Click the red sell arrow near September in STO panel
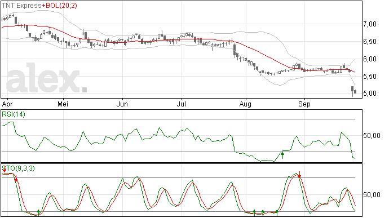Image resolution: width=389 pixels, height=218 pixels. (x=299, y=175)
